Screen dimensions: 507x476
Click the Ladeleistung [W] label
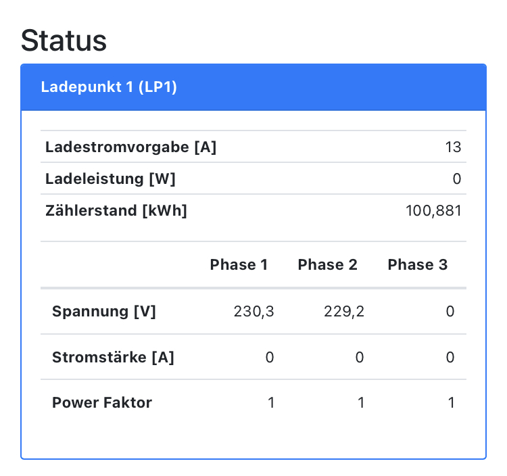110,179
